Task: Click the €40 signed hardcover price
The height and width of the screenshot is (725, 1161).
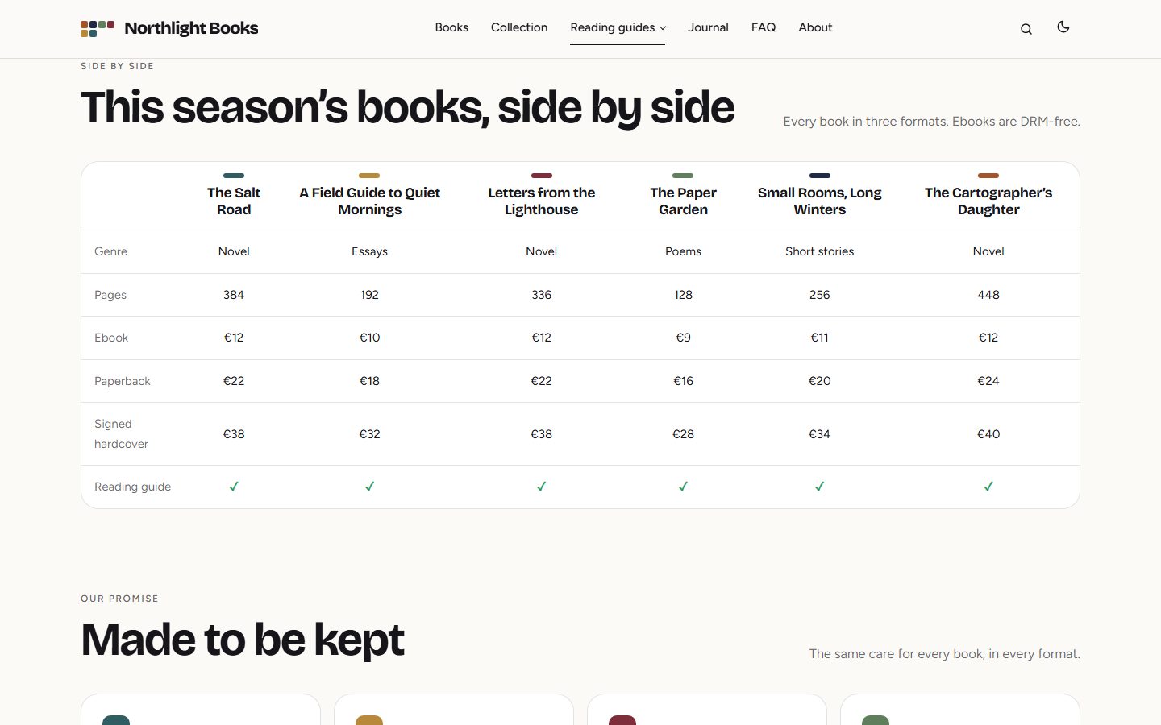Action: click(988, 434)
